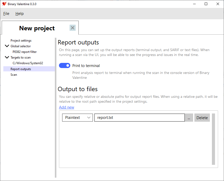The height and width of the screenshot is (181, 224).
Task: Click the Output to files heading
Action: pos(77,89)
